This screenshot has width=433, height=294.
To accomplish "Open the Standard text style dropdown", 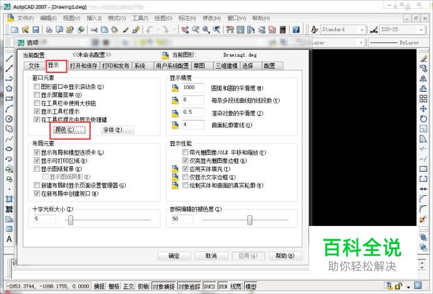I will [362, 29].
